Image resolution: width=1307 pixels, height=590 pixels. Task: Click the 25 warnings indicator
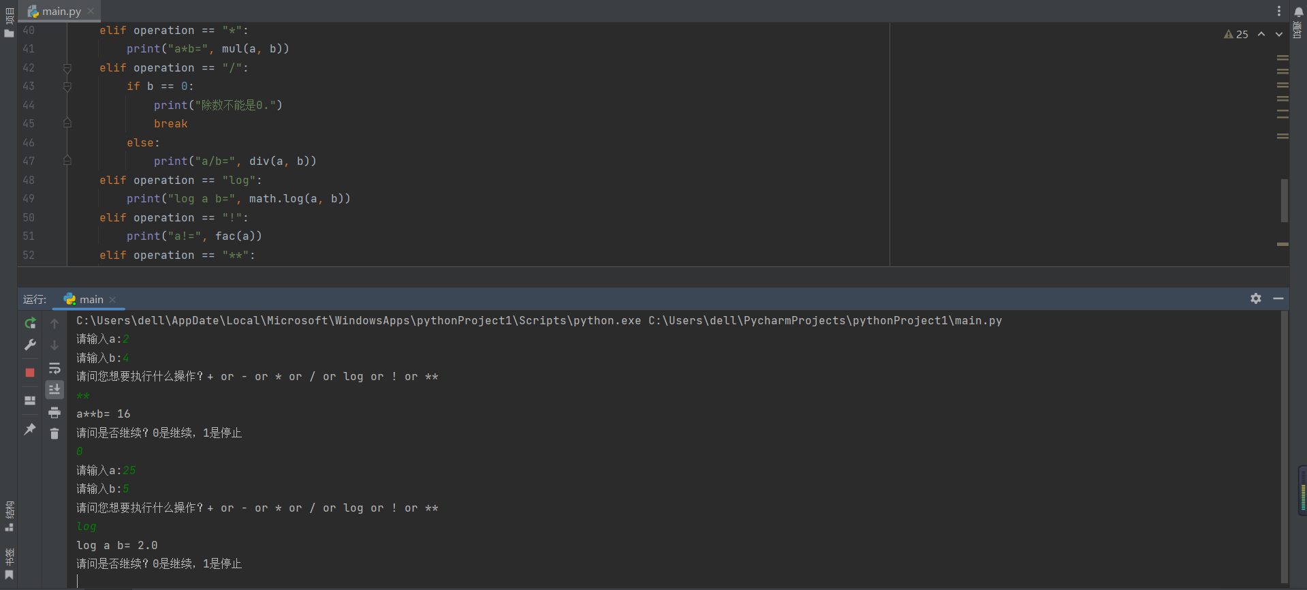(1236, 34)
